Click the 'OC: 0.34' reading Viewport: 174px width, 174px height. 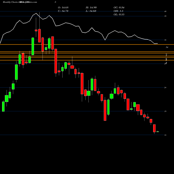click(x=119, y=8)
